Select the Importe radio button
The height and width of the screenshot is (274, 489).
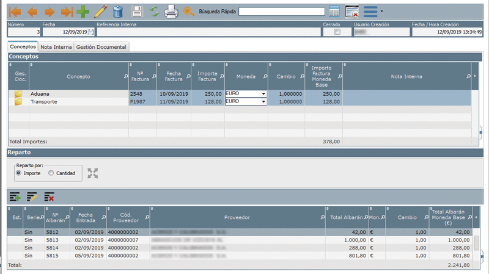click(19, 173)
